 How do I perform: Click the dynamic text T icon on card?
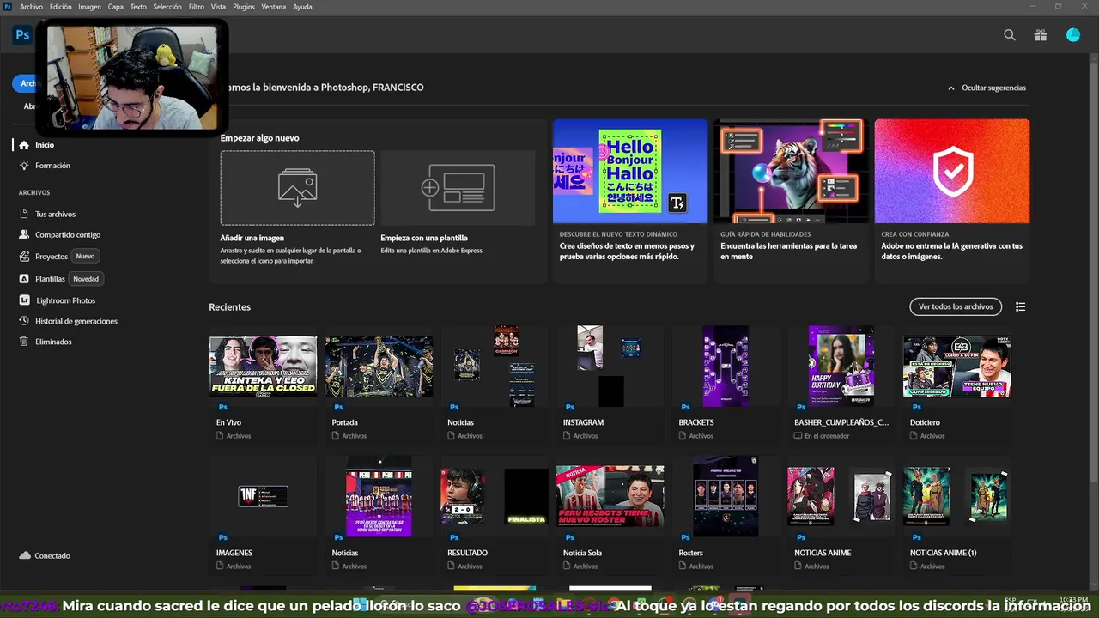tap(677, 203)
